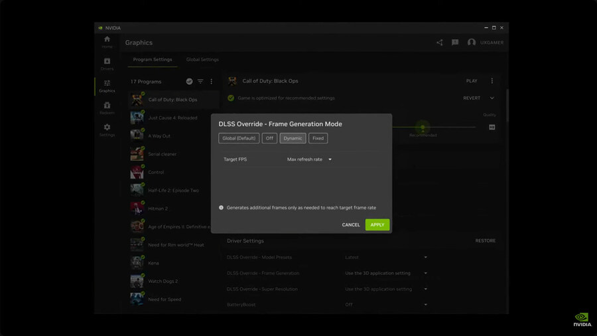
Task: Select the Fixed frame generation mode
Action: pyautogui.click(x=318, y=138)
